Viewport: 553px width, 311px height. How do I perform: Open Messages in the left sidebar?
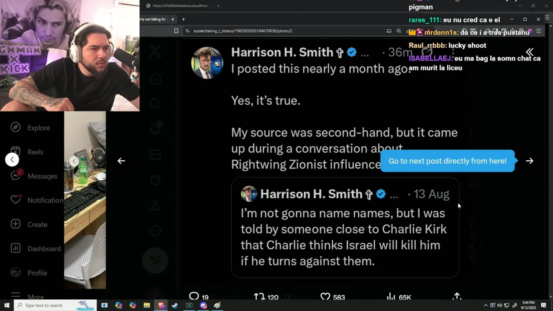pos(34,176)
